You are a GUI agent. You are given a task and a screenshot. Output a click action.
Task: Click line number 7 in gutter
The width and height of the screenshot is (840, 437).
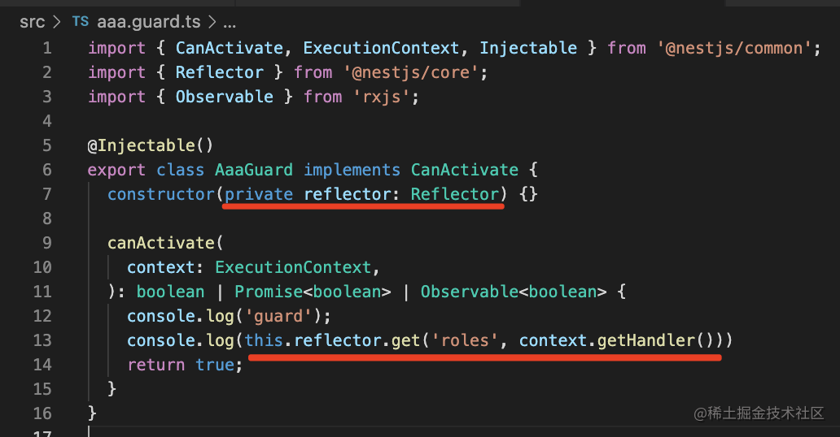tap(46, 194)
